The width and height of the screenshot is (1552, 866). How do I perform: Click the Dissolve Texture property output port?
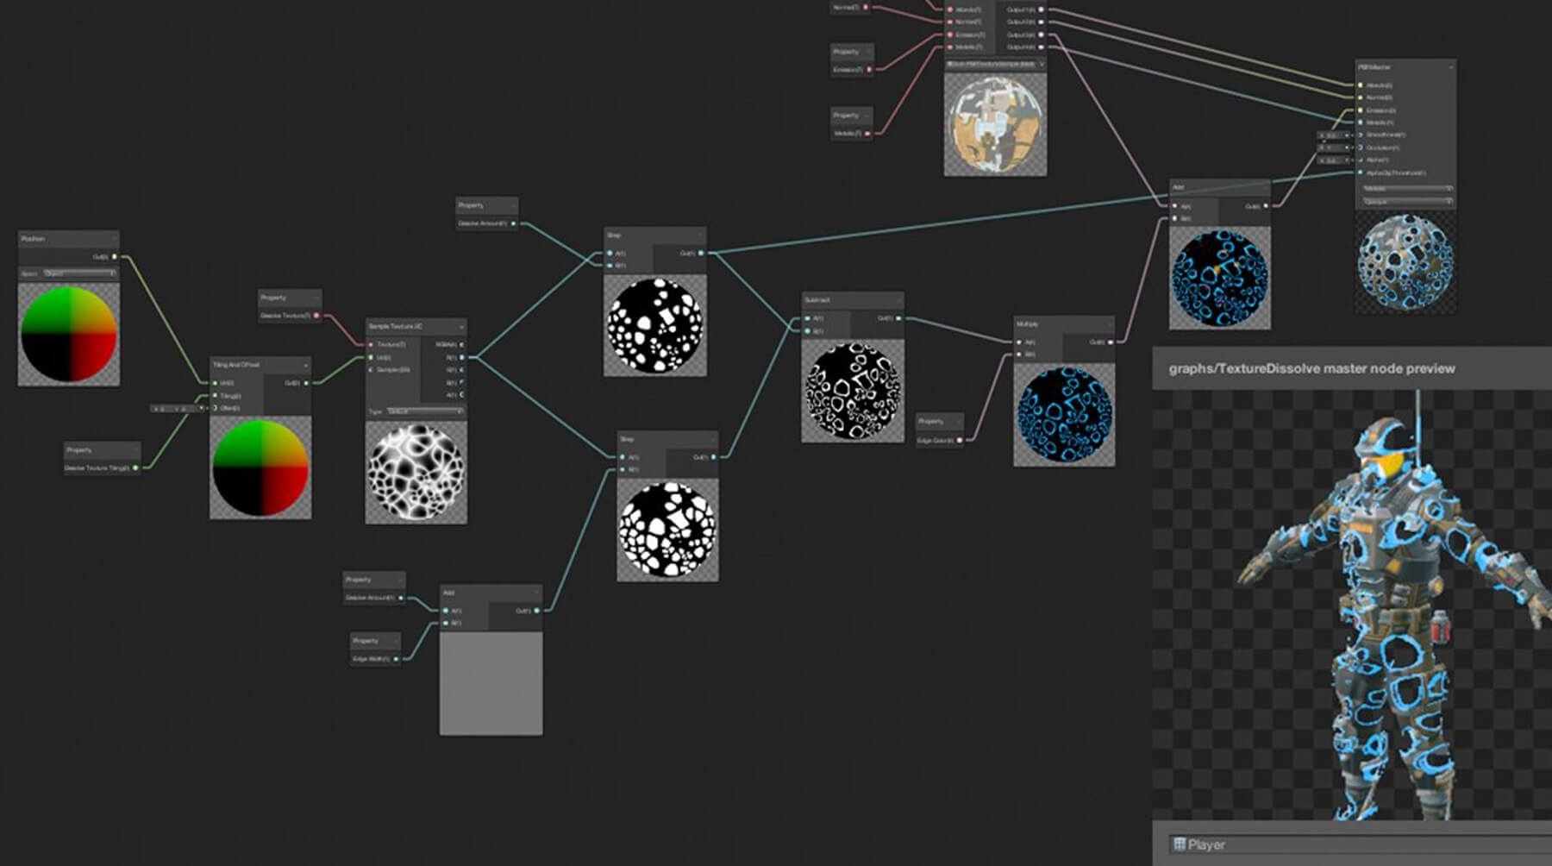316,316
